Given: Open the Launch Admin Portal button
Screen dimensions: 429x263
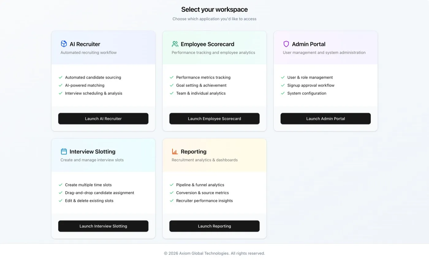Looking at the screenshot, I should (325, 119).
